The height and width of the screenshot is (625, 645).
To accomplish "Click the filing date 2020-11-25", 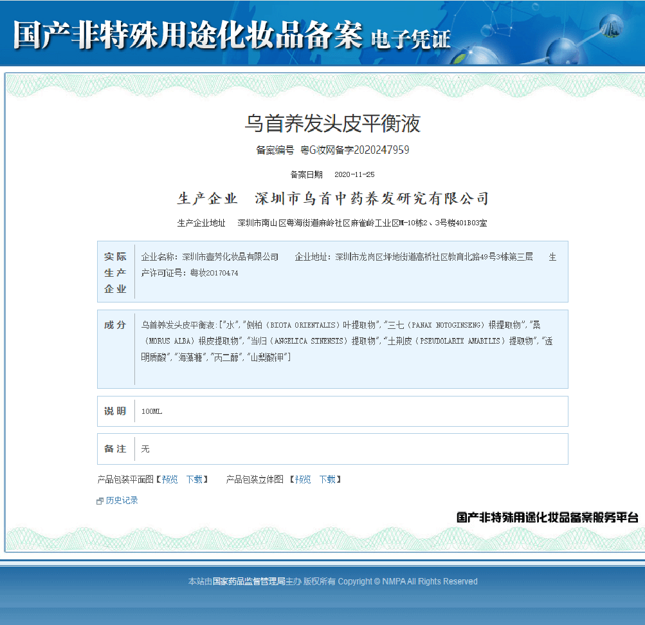I will [x=354, y=174].
